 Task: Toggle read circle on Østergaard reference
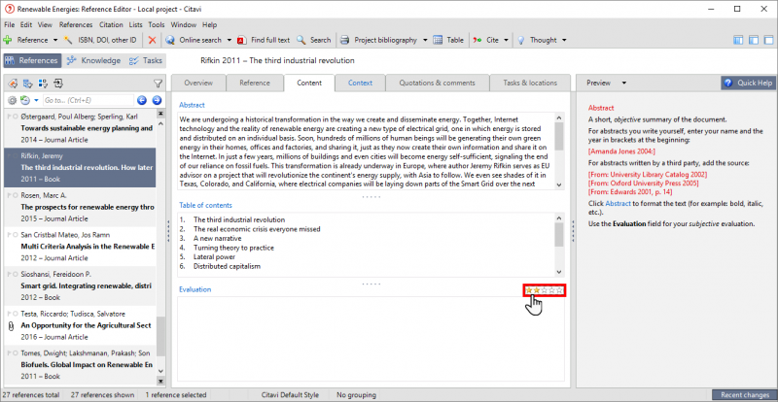click(16, 117)
